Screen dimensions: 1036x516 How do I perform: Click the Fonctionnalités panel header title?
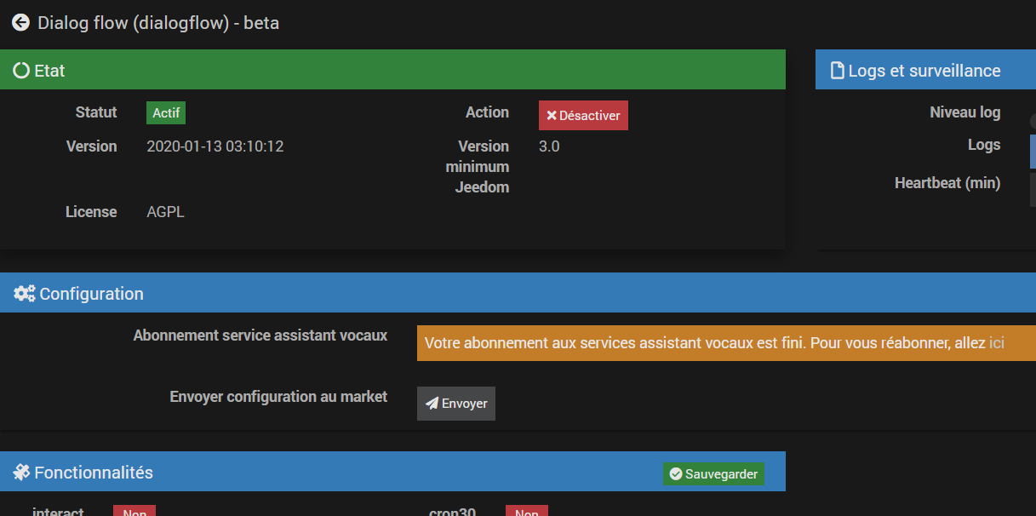pyautogui.click(x=94, y=472)
